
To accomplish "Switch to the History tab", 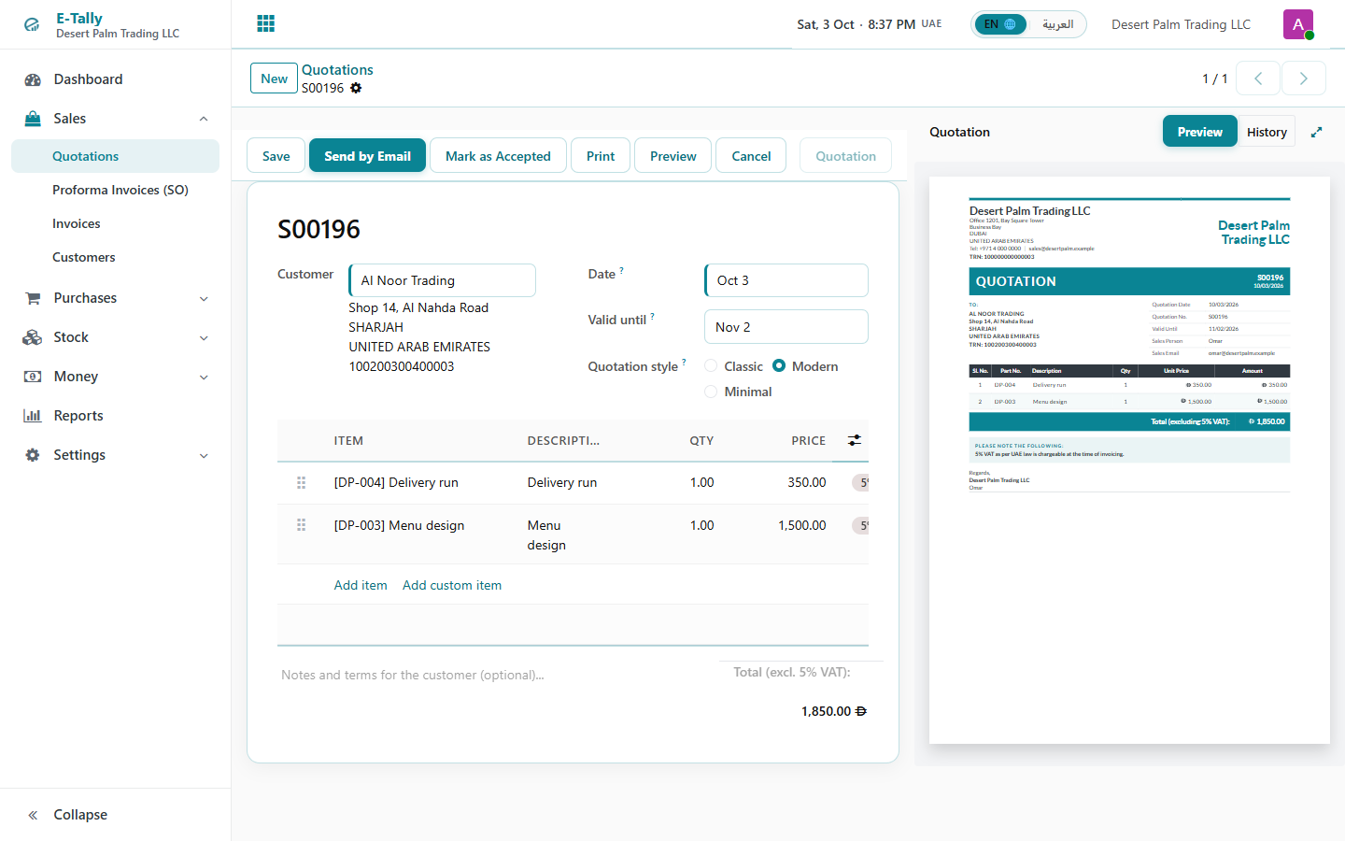I will point(1267,132).
